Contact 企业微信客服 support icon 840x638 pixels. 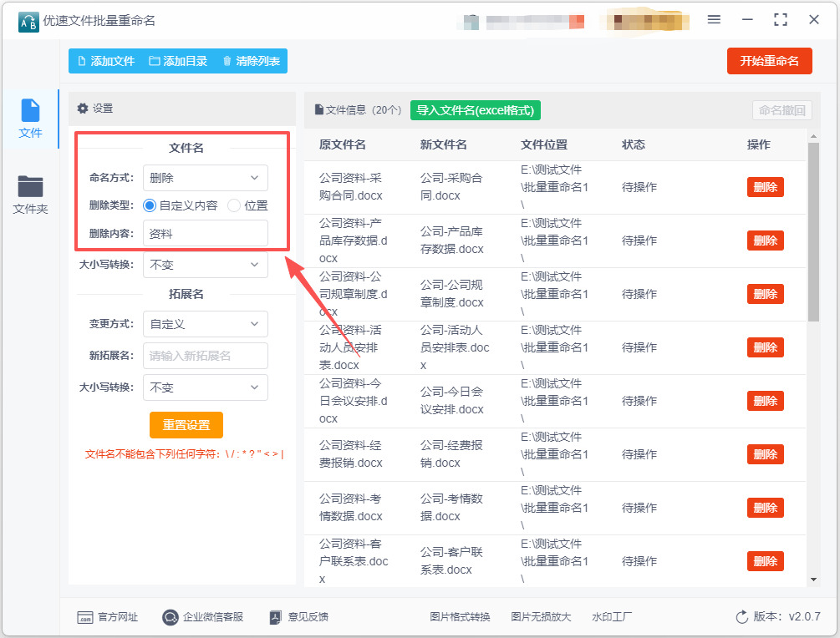click(171, 617)
